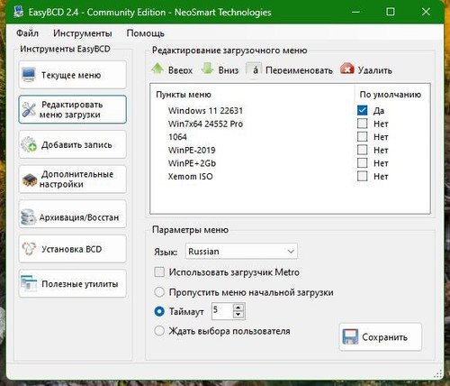The height and width of the screenshot is (386, 450).
Task: Click the Пункты меню column header
Action: pyautogui.click(x=184, y=95)
